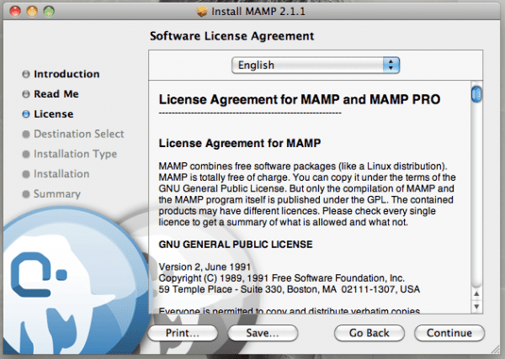The image size is (505, 359).
Task: Click the bullet beside Introduction step
Action: click(x=26, y=74)
